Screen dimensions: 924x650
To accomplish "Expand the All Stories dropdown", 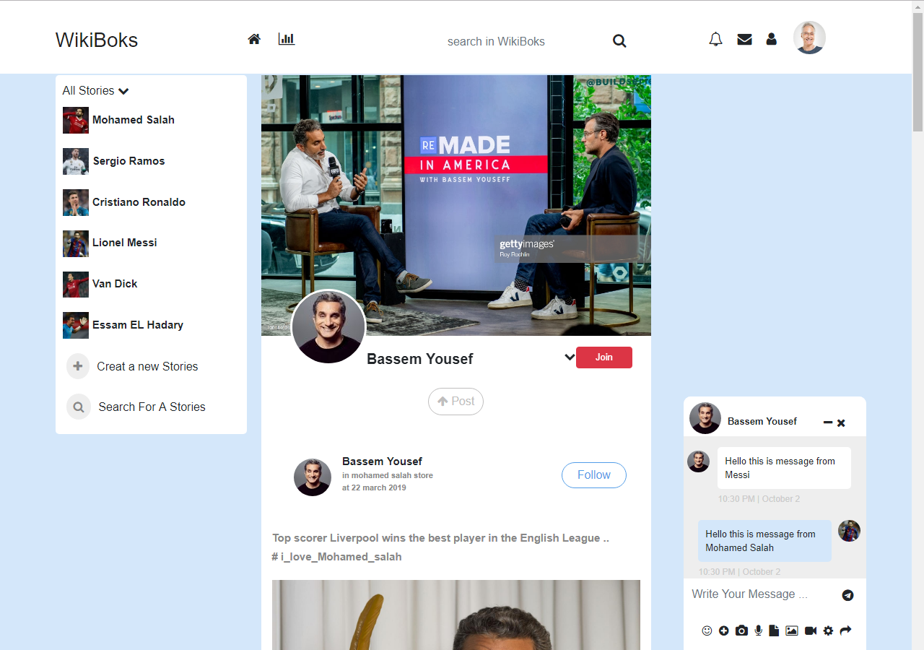I will pos(124,91).
